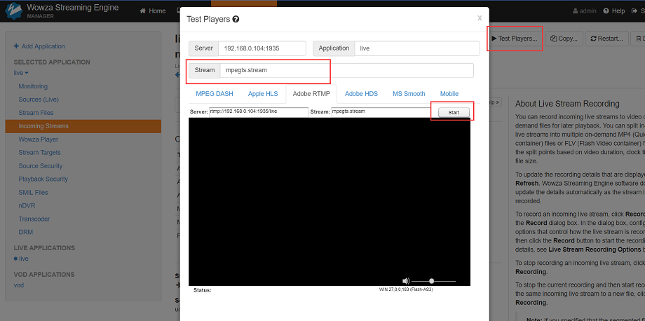
Task: Switch to the Adobe HDS tab
Action: tap(361, 94)
